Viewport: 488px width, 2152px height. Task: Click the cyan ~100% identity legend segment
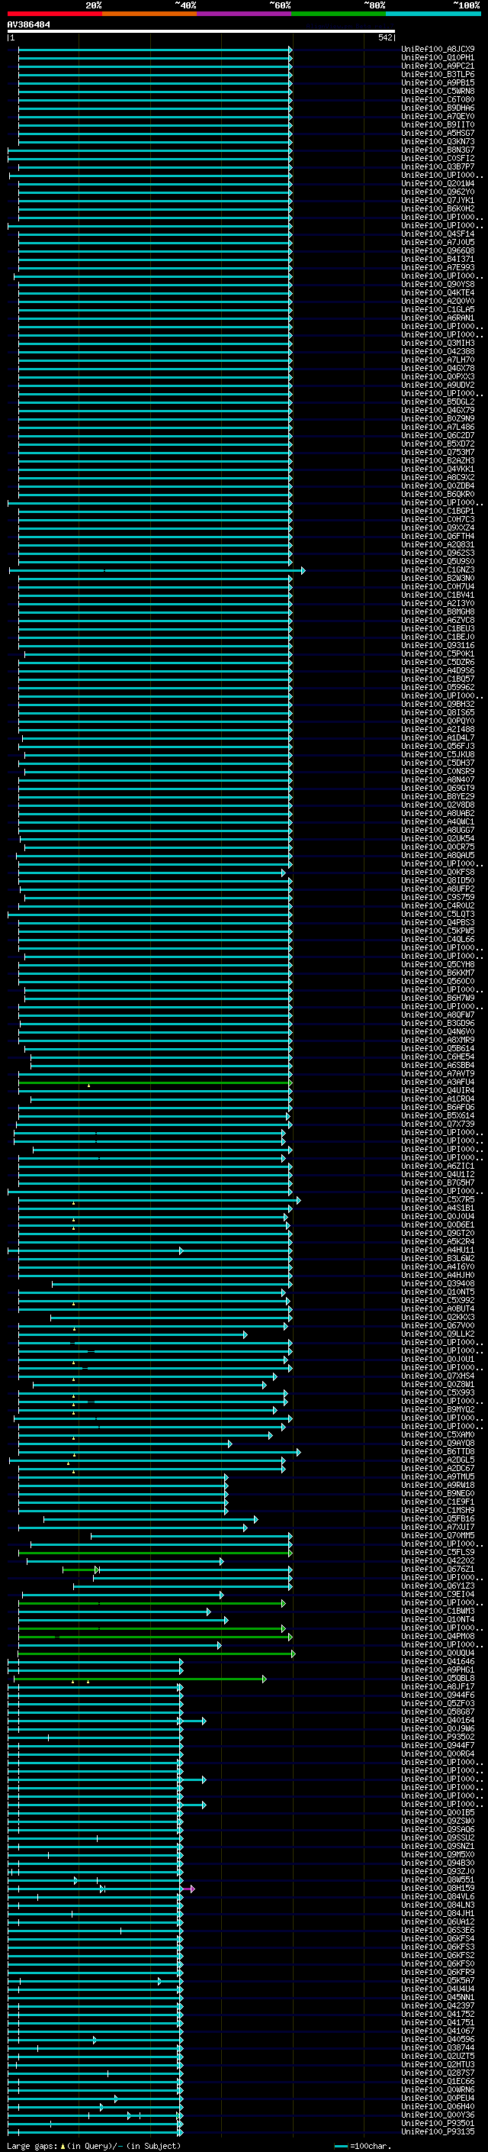click(x=433, y=15)
